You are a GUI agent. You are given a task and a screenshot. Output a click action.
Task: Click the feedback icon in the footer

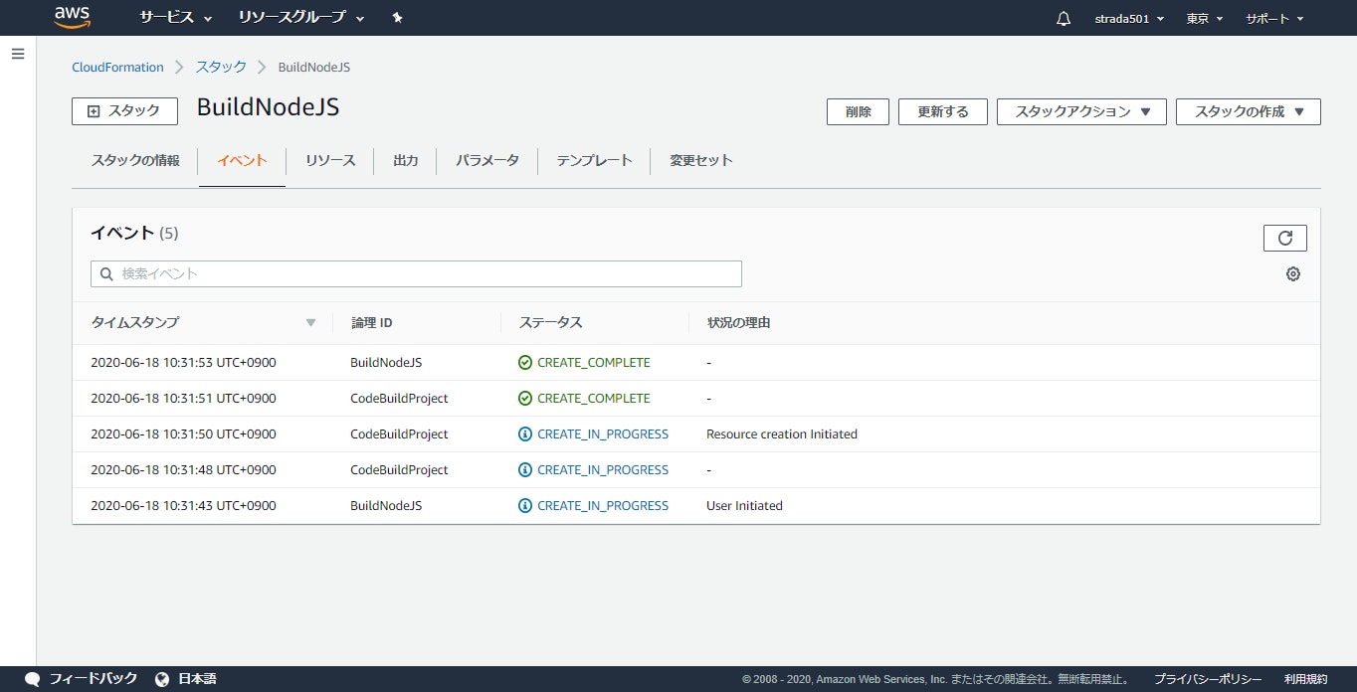31,679
